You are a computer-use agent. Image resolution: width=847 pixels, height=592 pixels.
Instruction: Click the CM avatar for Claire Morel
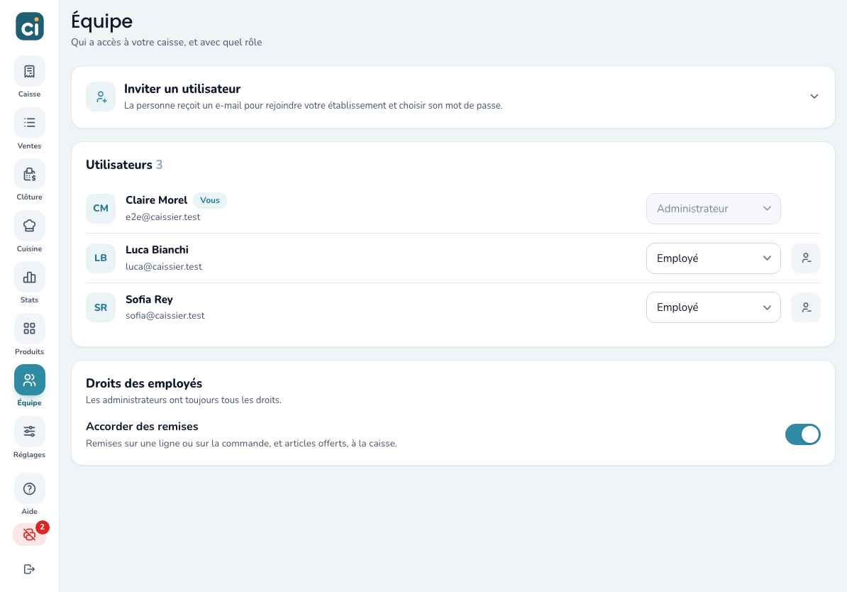click(x=101, y=209)
